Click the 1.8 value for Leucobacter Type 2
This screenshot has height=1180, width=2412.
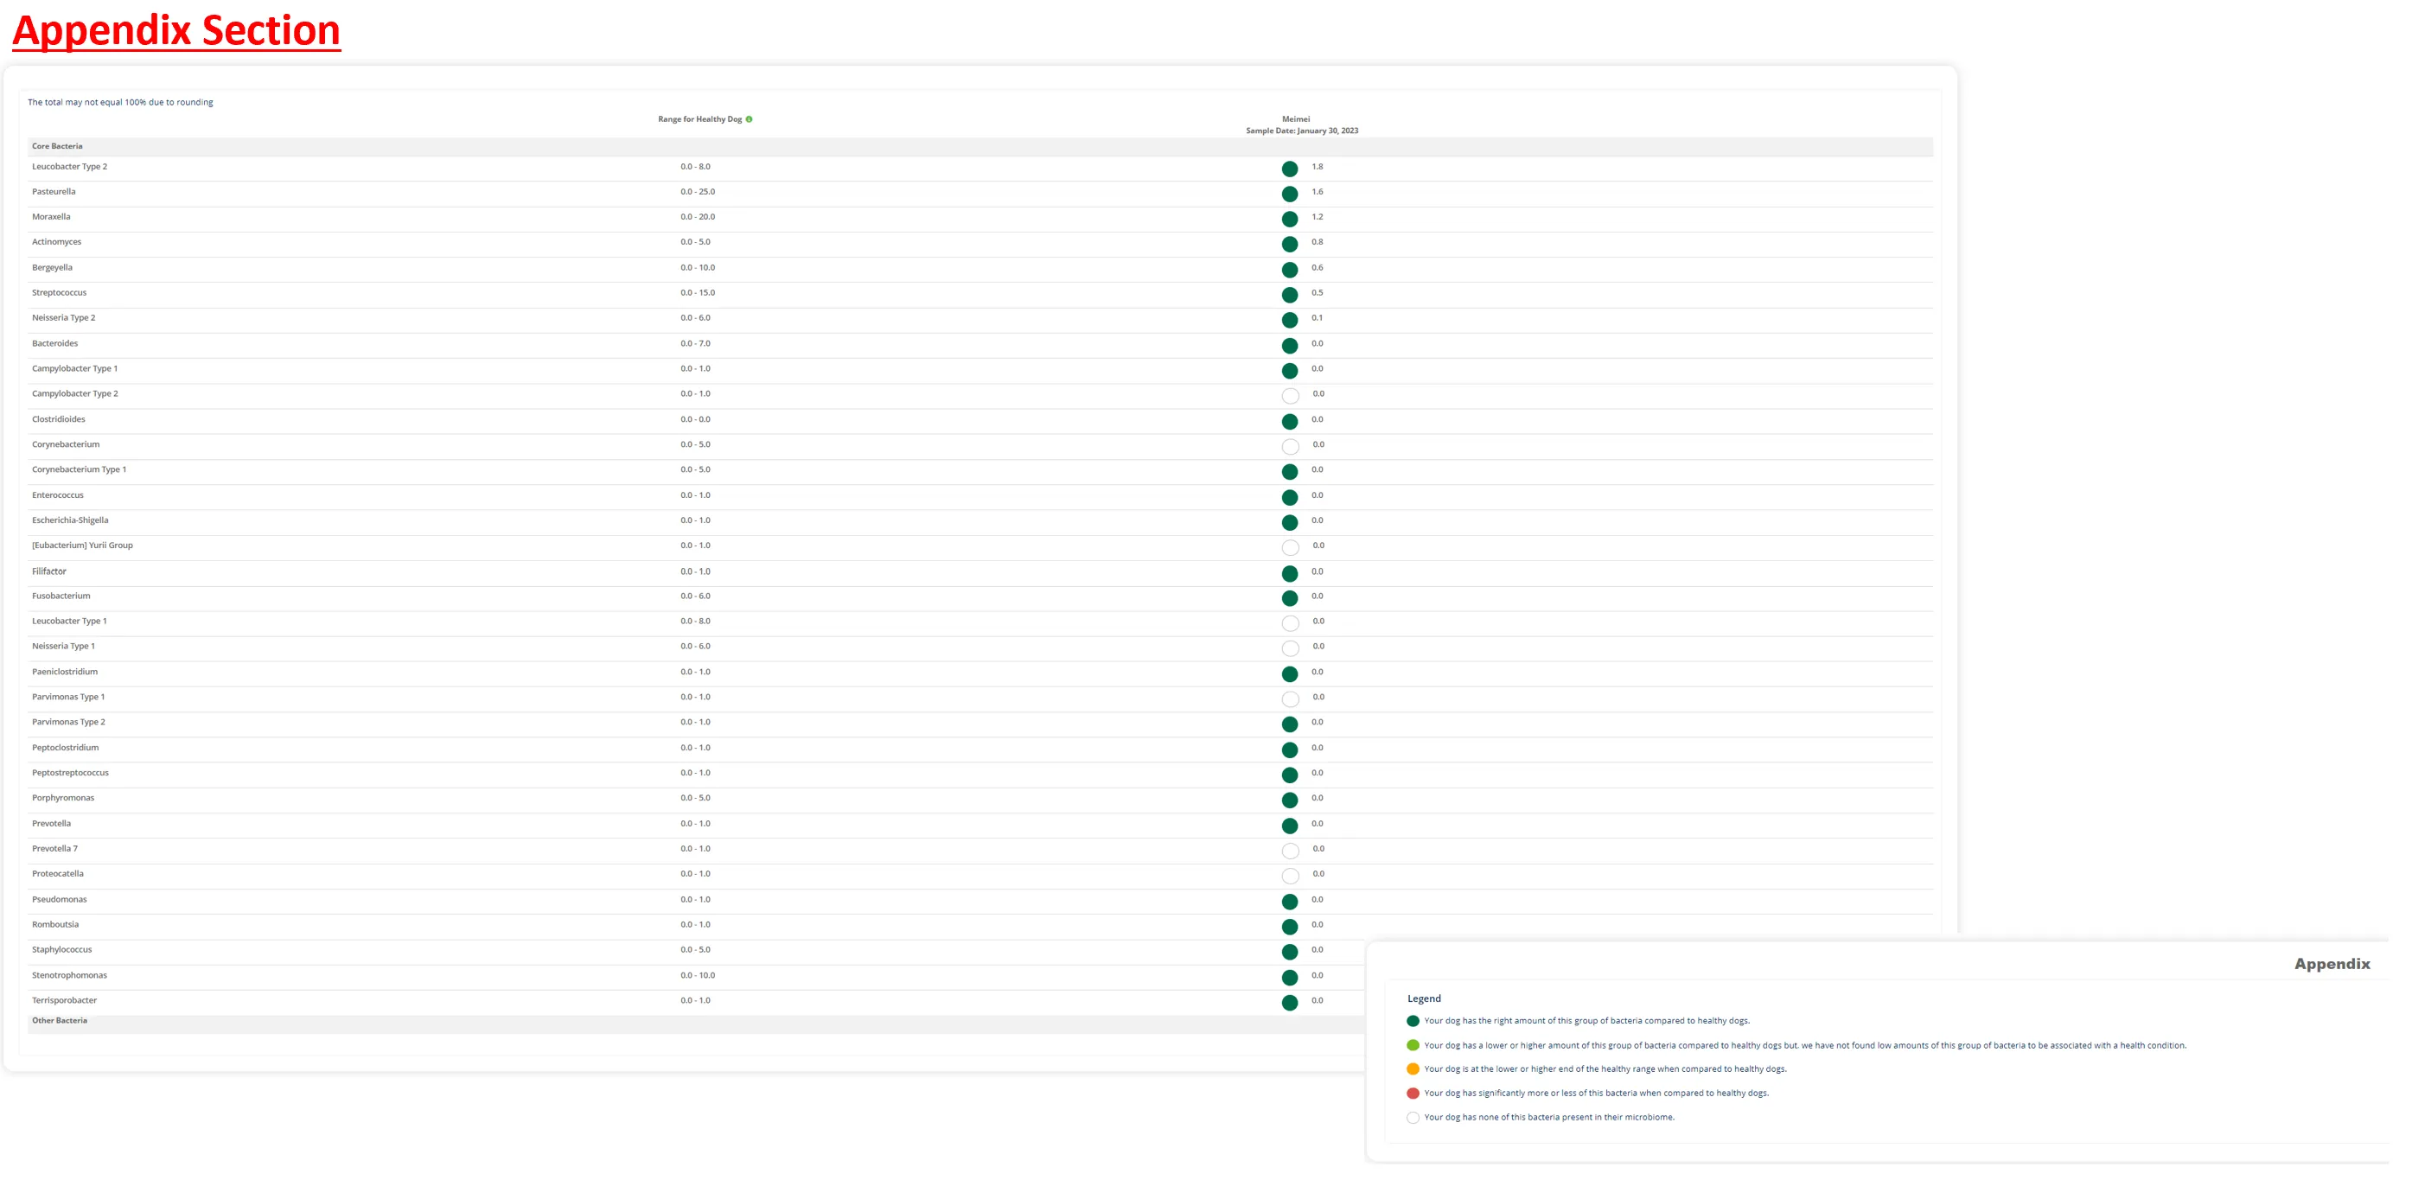tap(1318, 167)
